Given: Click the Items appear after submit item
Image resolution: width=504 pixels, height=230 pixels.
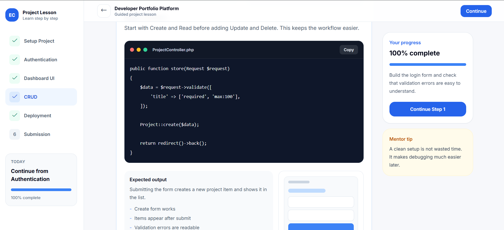Looking at the screenshot, I should coord(162,218).
